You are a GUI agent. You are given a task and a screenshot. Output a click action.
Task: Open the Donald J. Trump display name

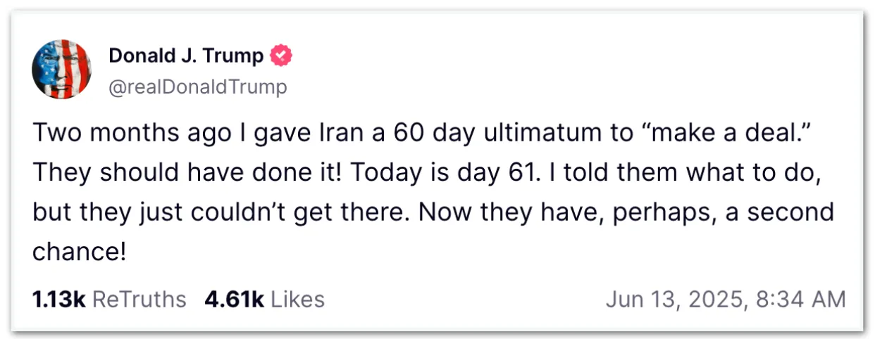186,56
